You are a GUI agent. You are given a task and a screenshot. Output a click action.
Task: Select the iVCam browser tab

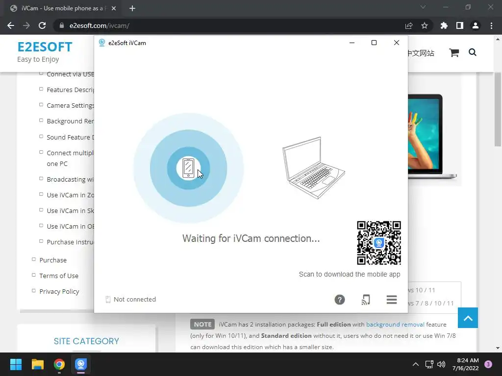(62, 8)
